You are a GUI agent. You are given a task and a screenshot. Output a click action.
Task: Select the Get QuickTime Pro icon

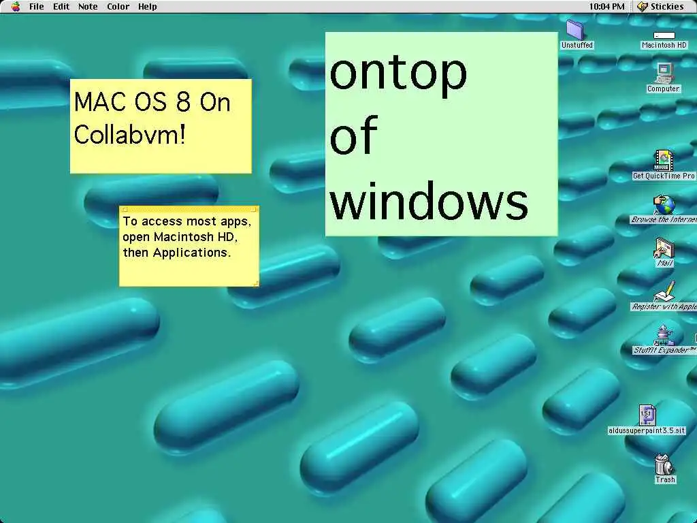click(x=663, y=161)
